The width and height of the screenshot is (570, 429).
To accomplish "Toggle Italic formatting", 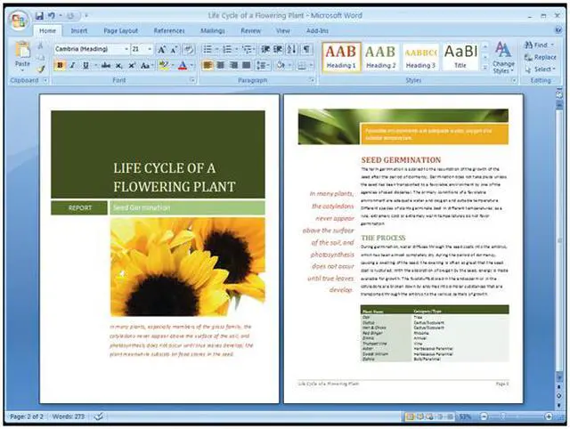I will click(x=72, y=66).
